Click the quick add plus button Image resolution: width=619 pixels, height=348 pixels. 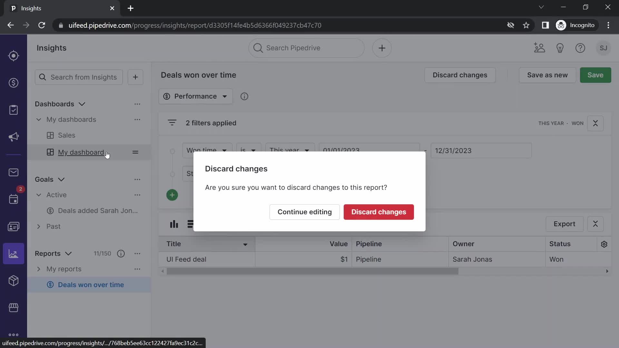[382, 48]
